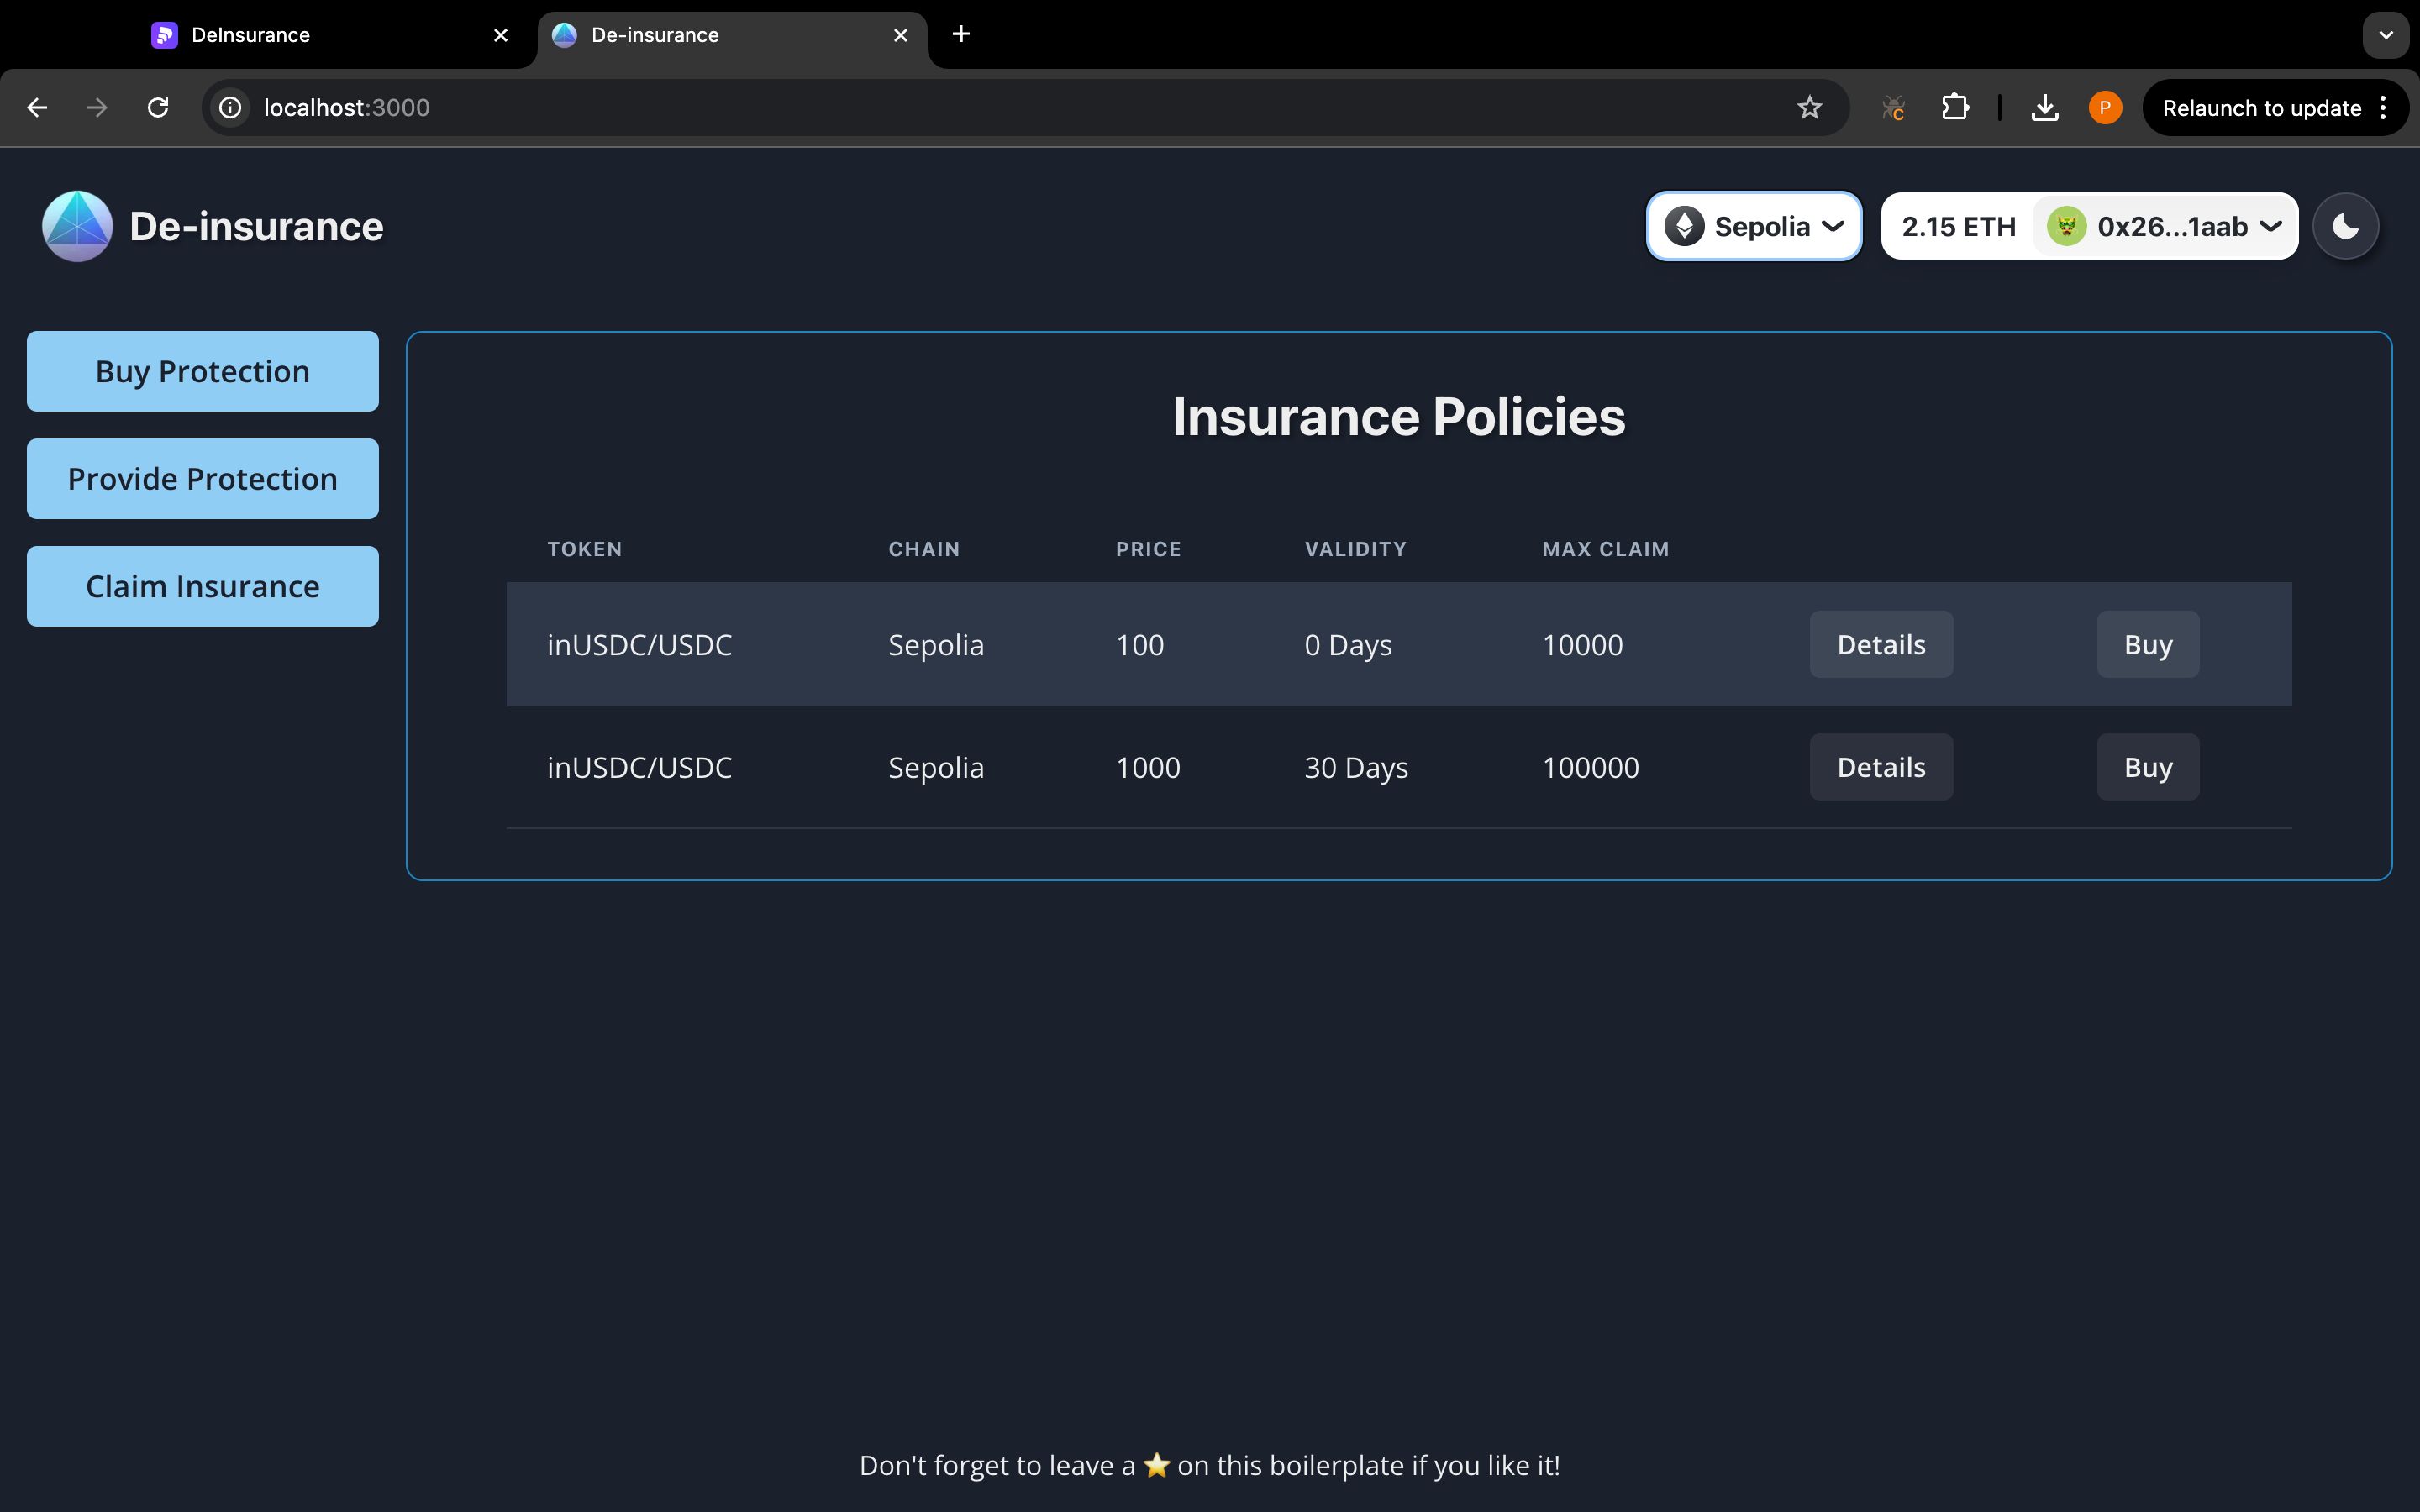Click the 10000 max claim value
The width and height of the screenshot is (2420, 1512).
[x=1582, y=645]
